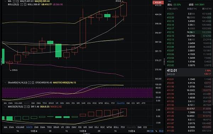Select KDJ in the bottom indicator list
This screenshot has width=213, height=134.
pyautogui.click(x=97, y=127)
